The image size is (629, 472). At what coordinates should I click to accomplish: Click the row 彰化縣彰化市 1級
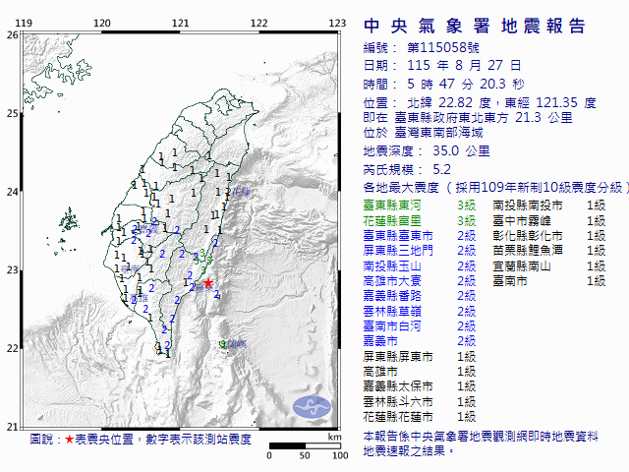point(549,236)
